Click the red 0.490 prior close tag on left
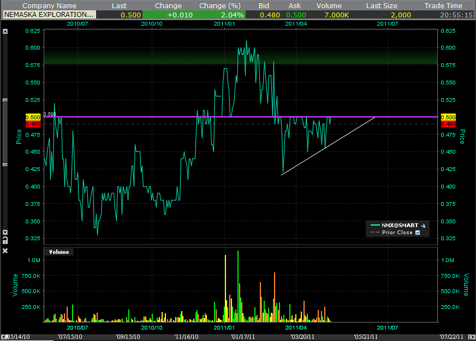This screenshot has width=476, height=341. [x=33, y=124]
